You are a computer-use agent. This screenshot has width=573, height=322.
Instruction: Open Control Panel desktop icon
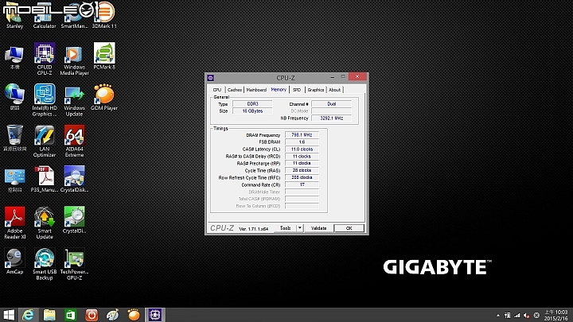pos(14,180)
